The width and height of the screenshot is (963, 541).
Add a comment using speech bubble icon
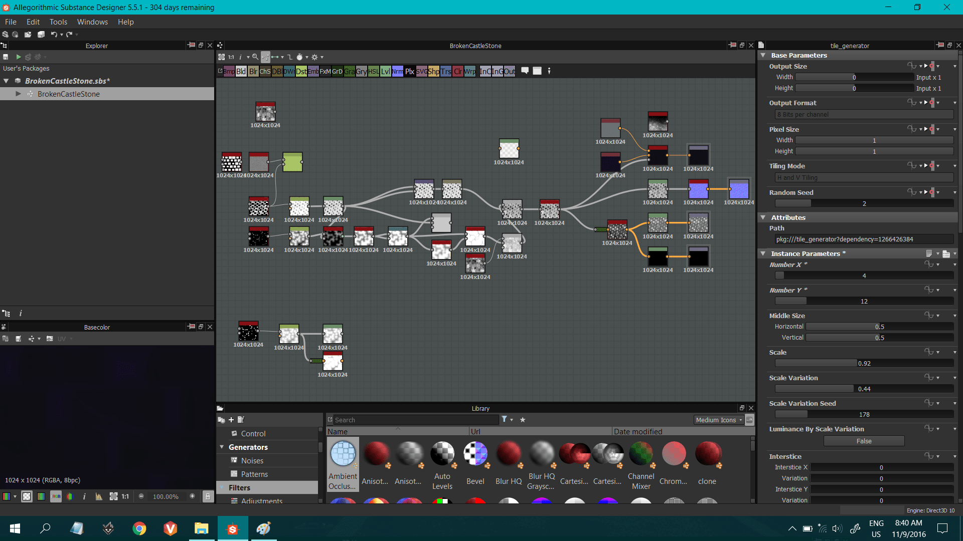525,71
